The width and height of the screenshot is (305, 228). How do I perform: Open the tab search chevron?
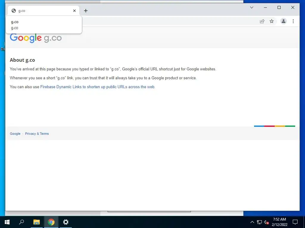click(251, 7)
